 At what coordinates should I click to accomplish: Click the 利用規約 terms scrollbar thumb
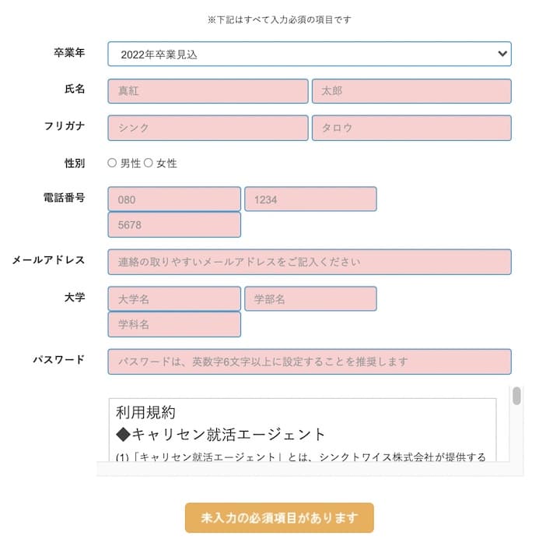point(516,396)
